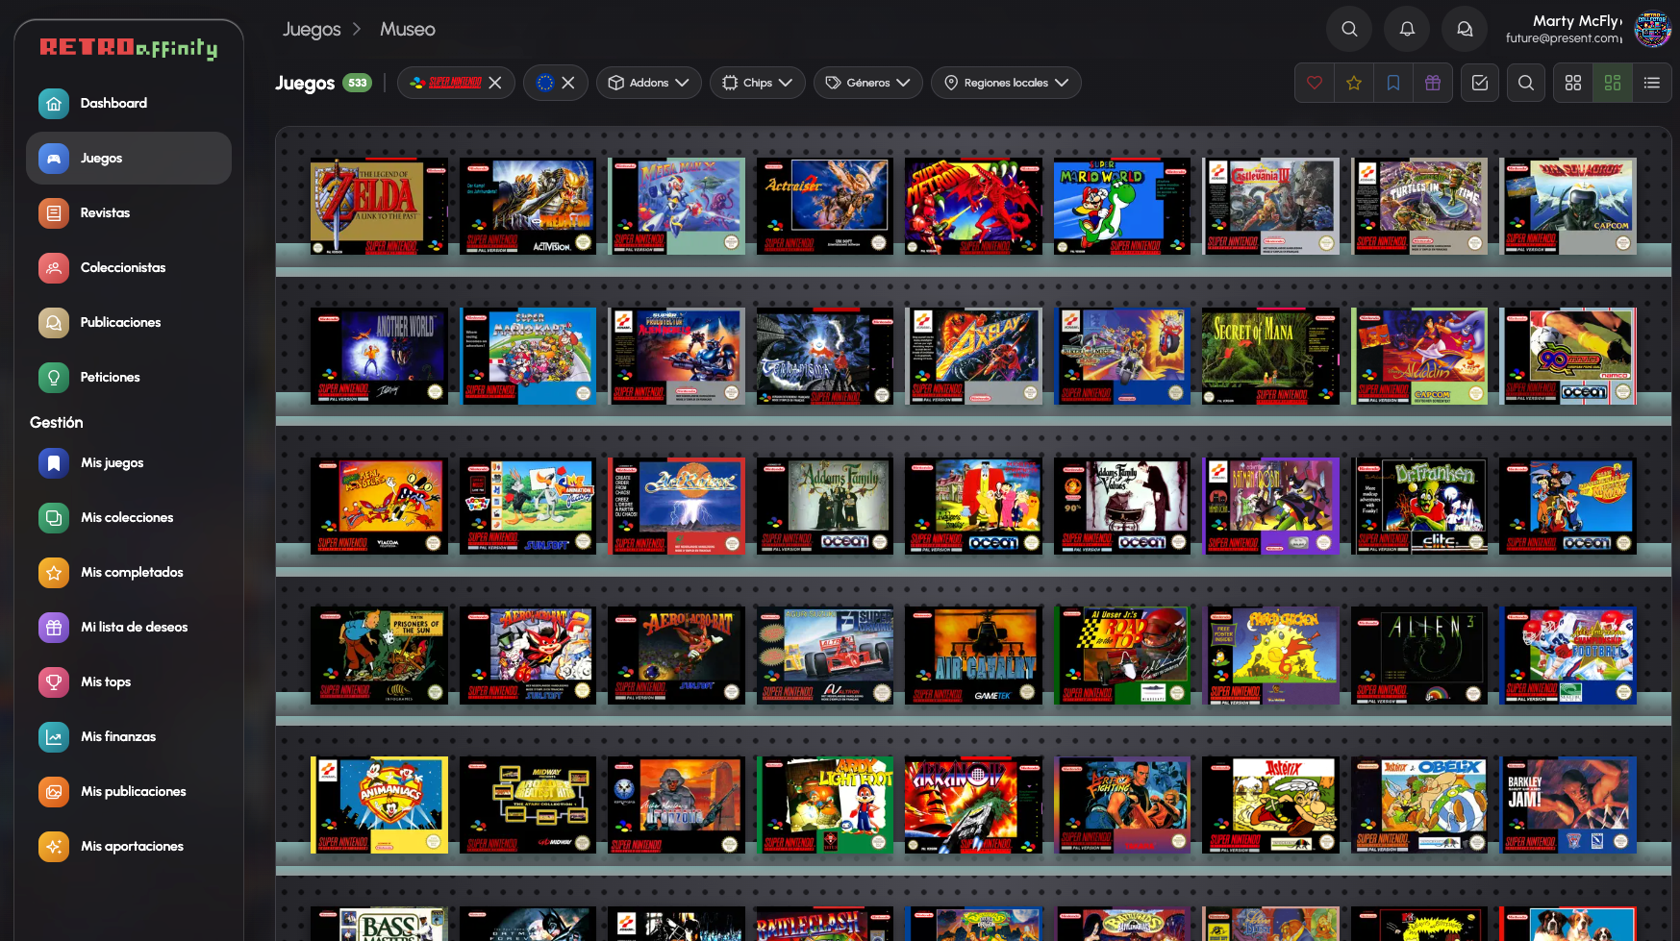Open Peticiones in the sidebar
This screenshot has width=1680, height=941.
click(129, 378)
